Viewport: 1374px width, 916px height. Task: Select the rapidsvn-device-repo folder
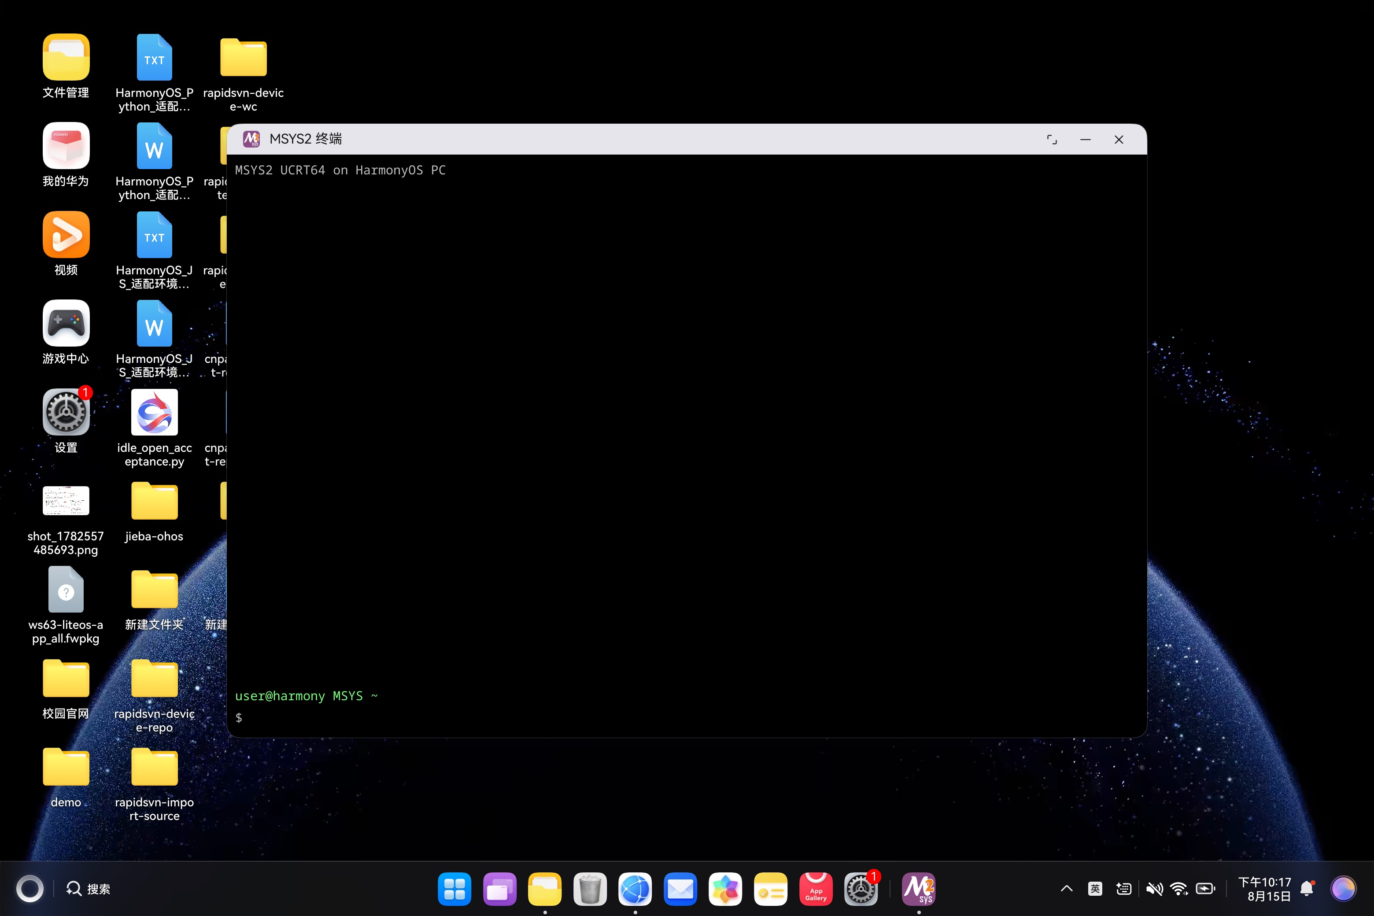click(154, 678)
